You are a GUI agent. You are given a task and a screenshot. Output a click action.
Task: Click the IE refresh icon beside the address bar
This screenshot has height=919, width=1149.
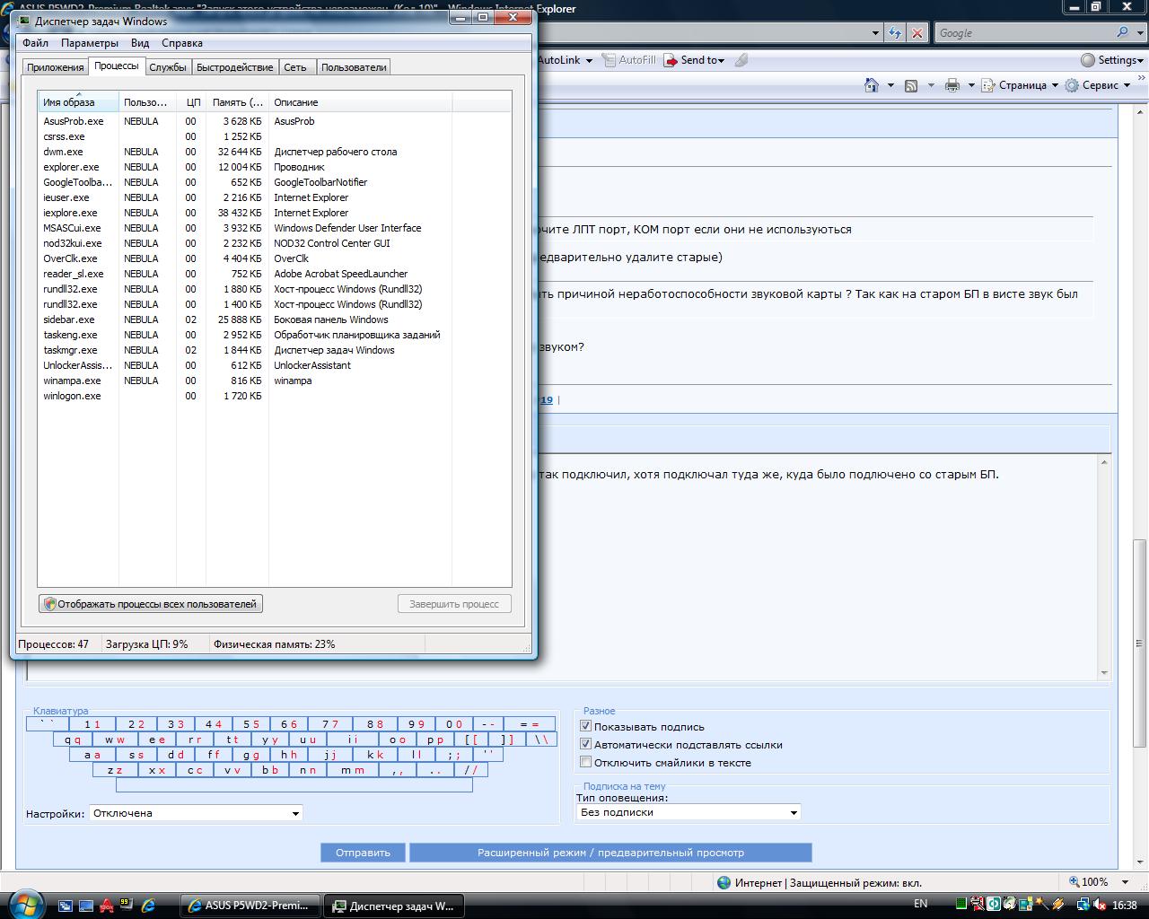coord(895,33)
